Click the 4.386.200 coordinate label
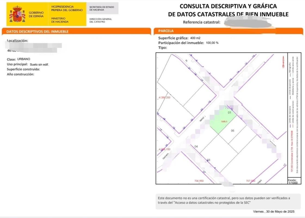Viewport: 305px width, 218px height. tap(164, 97)
